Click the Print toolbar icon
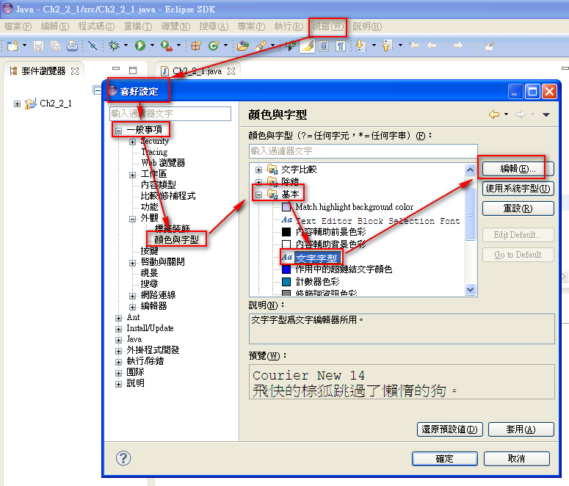 72,46
